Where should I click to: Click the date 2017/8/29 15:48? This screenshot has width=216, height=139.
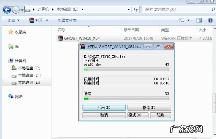(139, 38)
